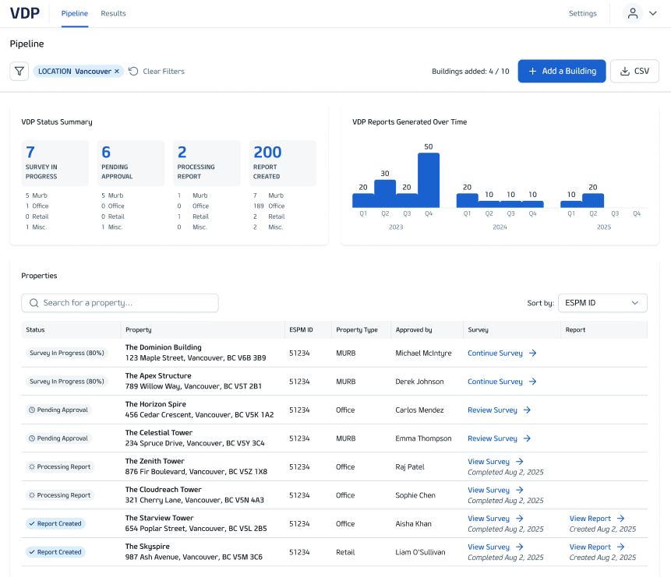Image resolution: width=671 pixels, height=577 pixels.
Task: Focus the Search for a property field
Action: 120,303
